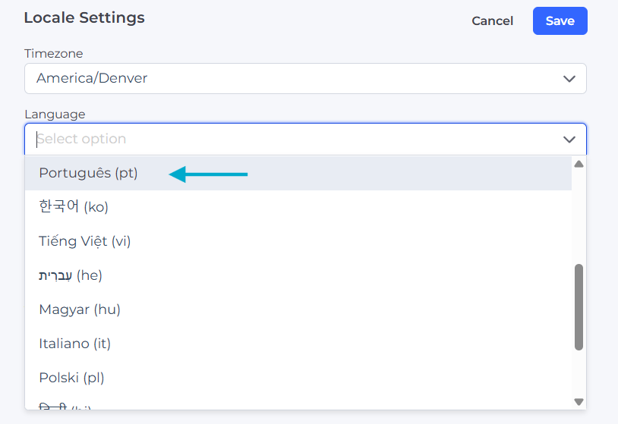
Task: Click the language list scrollbar thumb
Action: coord(579,307)
